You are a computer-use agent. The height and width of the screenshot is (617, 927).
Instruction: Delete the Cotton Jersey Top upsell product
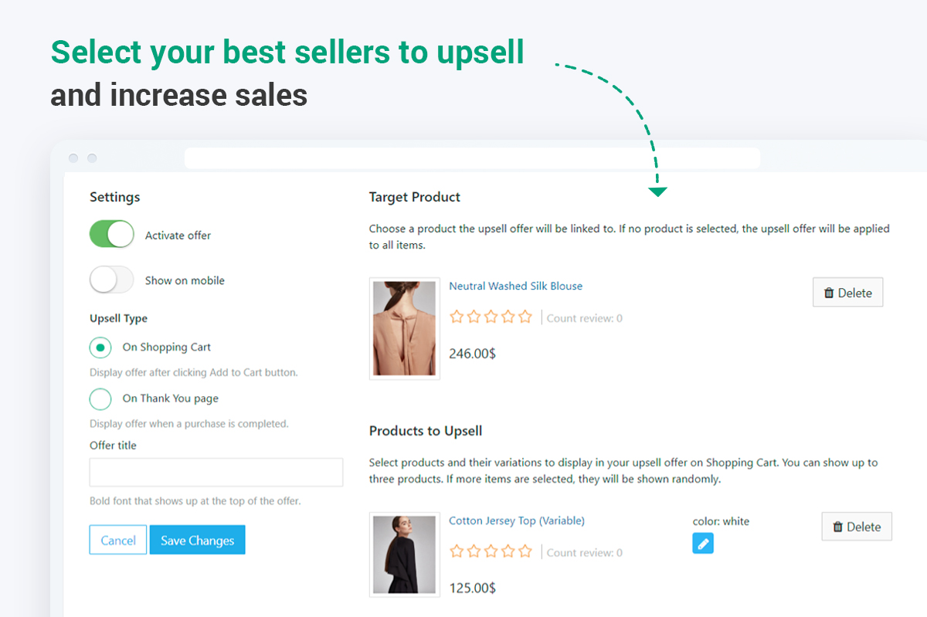(x=856, y=527)
